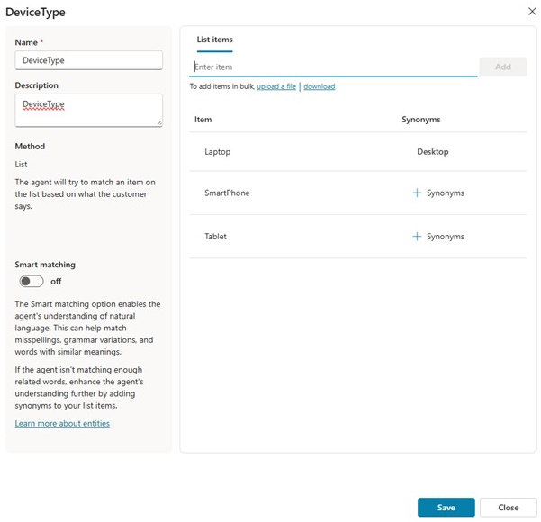Image resolution: width=541 pixels, height=522 pixels.
Task: Select the Laptop list item
Action: tap(218, 152)
